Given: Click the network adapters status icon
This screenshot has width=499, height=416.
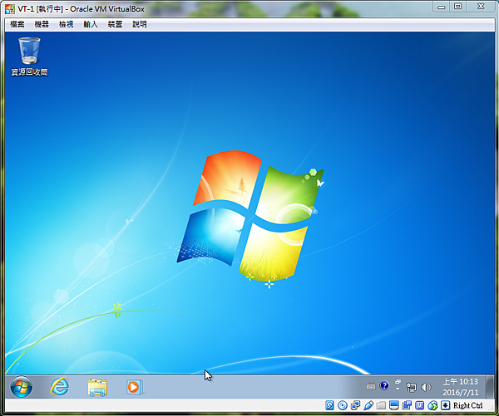Looking at the screenshot, I should (355, 405).
